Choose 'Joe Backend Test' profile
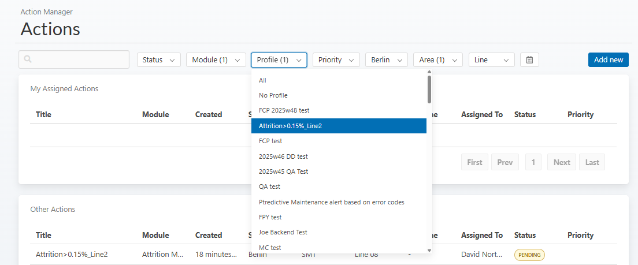Viewport: 638px width, 265px height. click(283, 232)
